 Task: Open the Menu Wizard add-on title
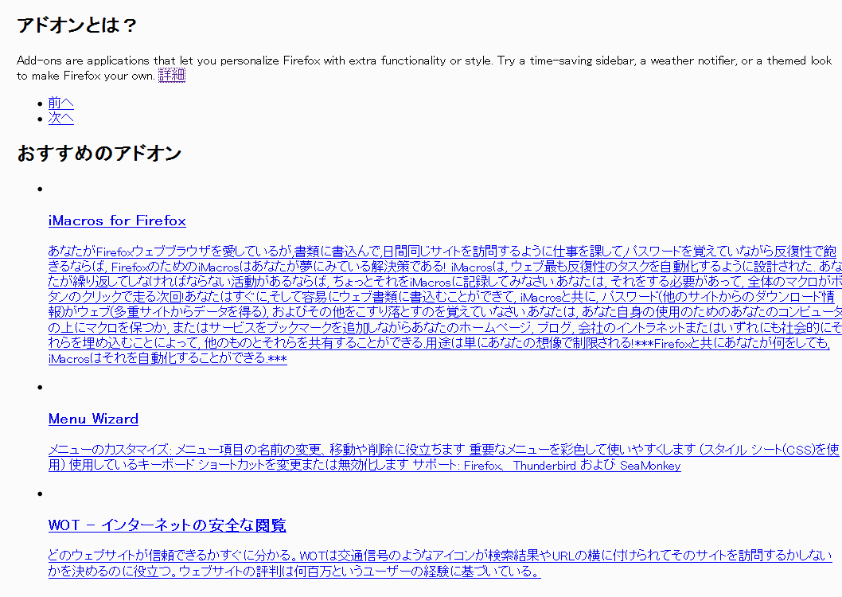click(x=93, y=419)
